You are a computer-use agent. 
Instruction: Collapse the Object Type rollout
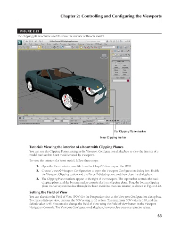[x=121, y=61]
